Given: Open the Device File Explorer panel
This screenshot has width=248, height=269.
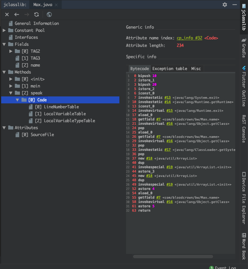Looking at the screenshot, I should click(244, 198).
